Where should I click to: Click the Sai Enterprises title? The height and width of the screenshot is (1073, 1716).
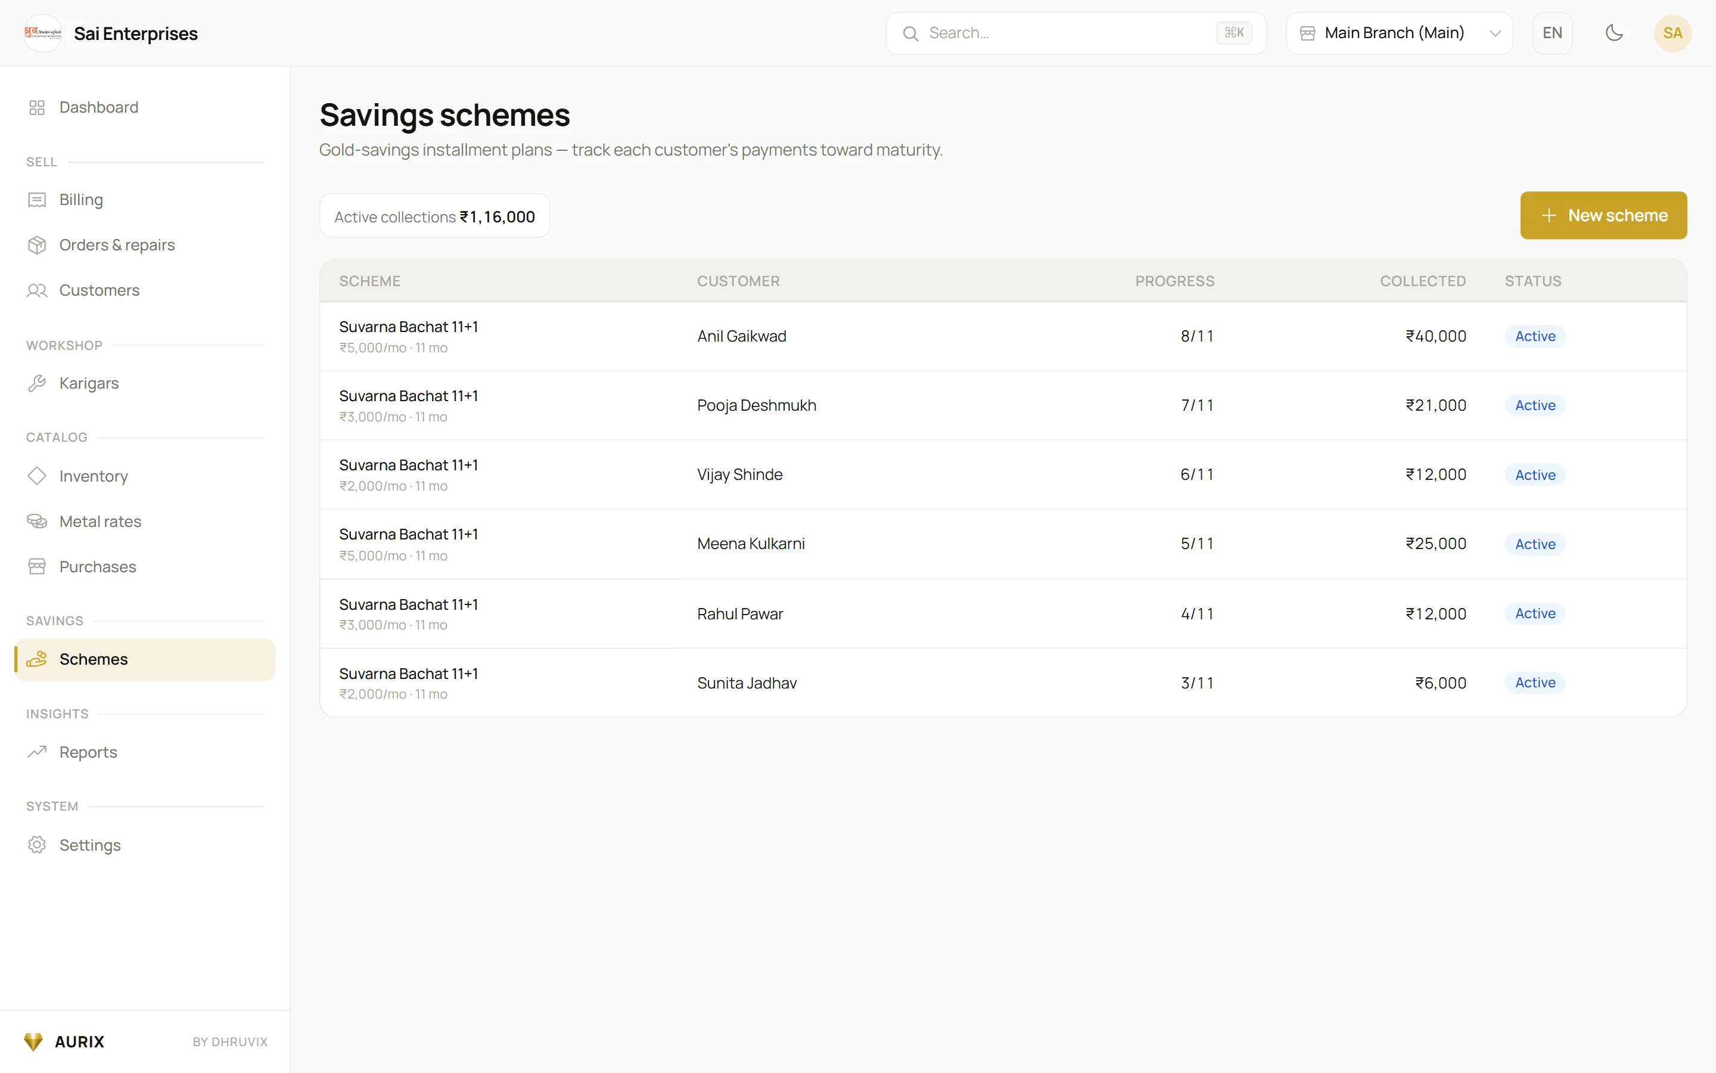[135, 33]
